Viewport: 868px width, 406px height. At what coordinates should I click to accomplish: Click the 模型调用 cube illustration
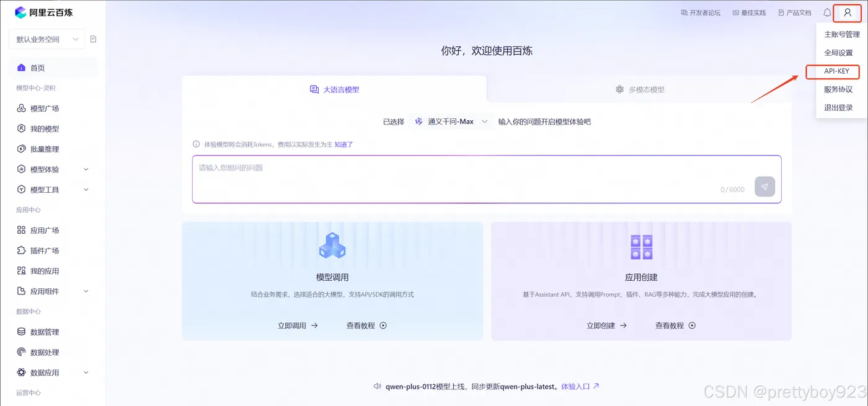(x=332, y=245)
